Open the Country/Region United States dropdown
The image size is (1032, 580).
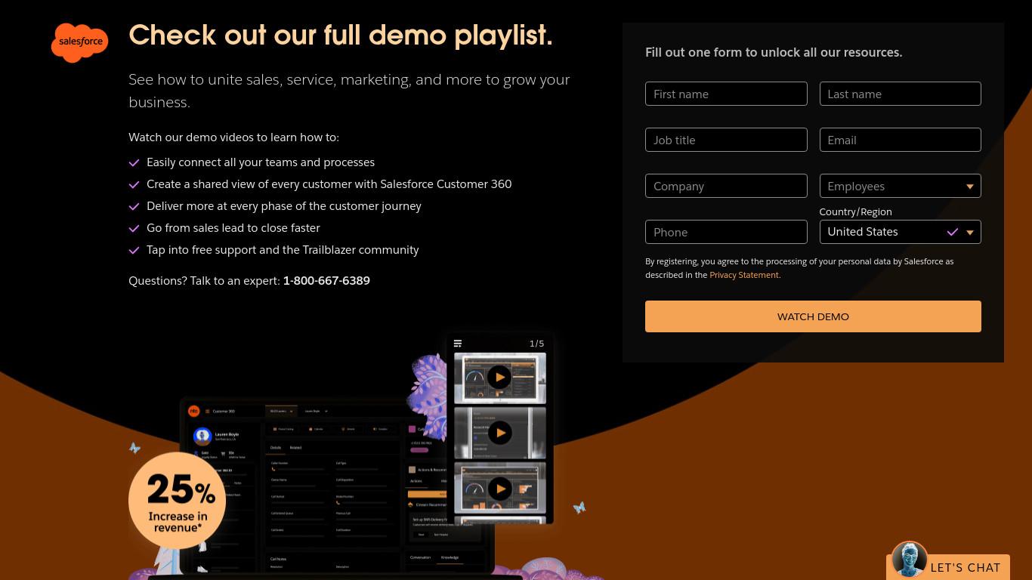point(900,232)
